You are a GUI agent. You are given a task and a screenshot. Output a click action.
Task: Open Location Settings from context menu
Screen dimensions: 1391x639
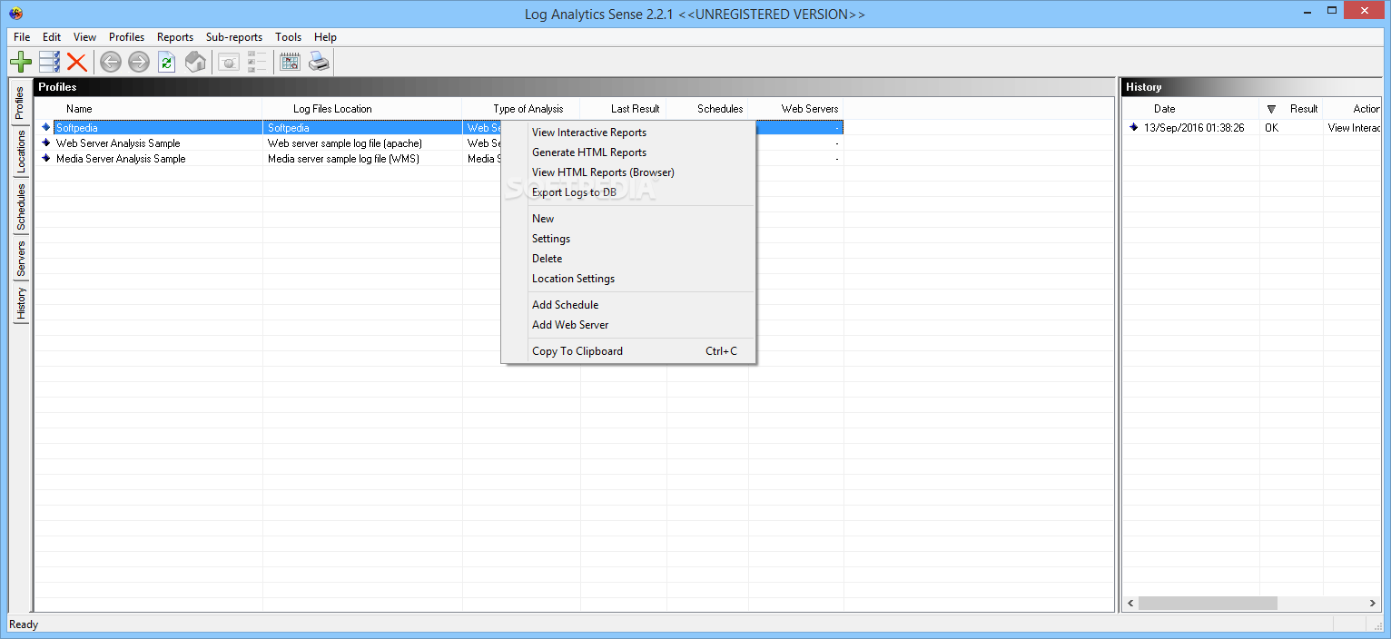(628, 279)
